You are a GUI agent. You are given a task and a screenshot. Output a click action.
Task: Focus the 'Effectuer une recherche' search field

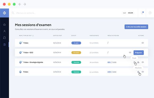(26, 13)
